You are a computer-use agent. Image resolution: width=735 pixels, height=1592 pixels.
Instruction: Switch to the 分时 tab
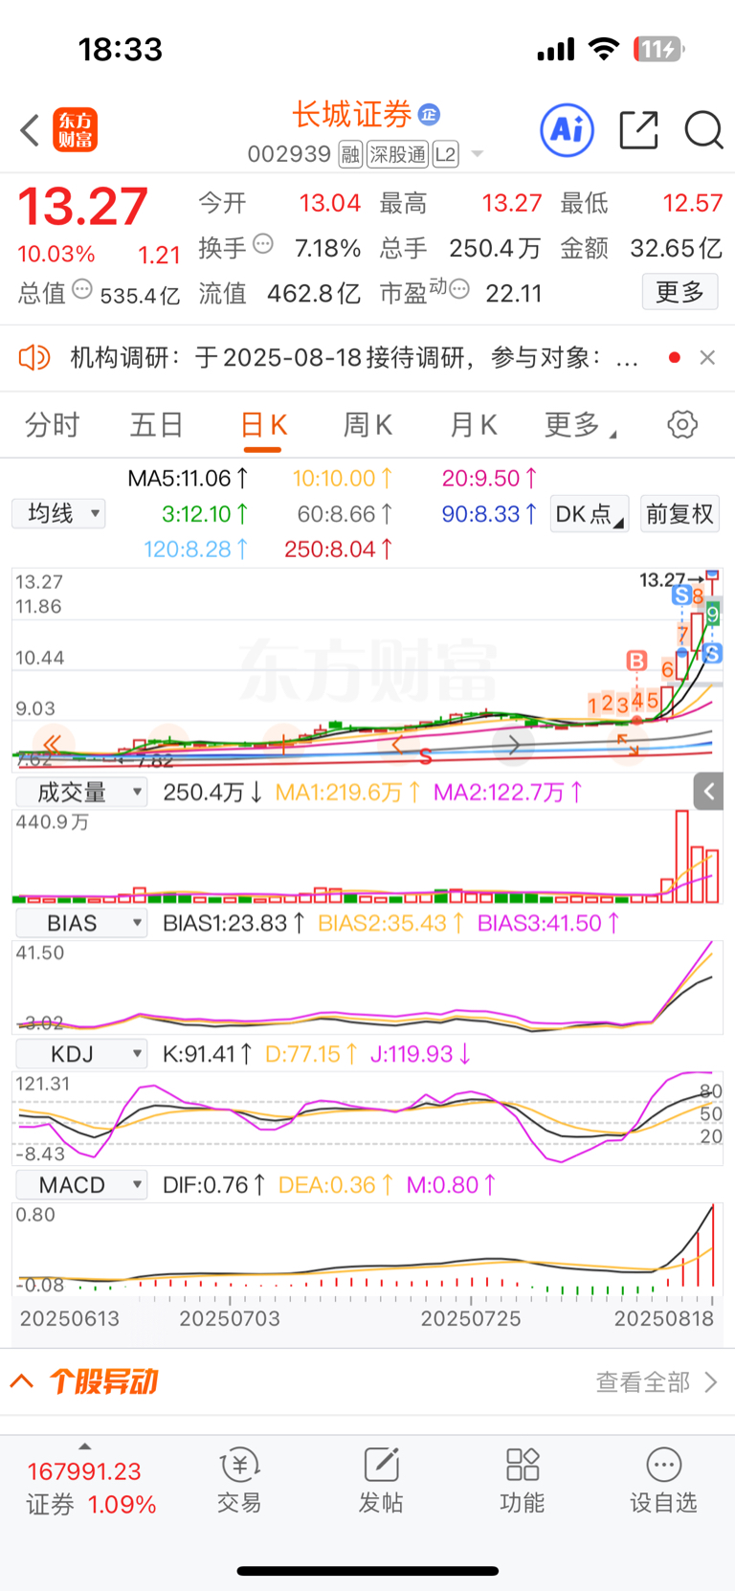point(52,424)
